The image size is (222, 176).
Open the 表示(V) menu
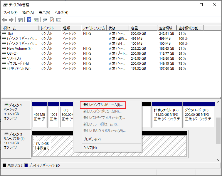[x=44, y=13]
